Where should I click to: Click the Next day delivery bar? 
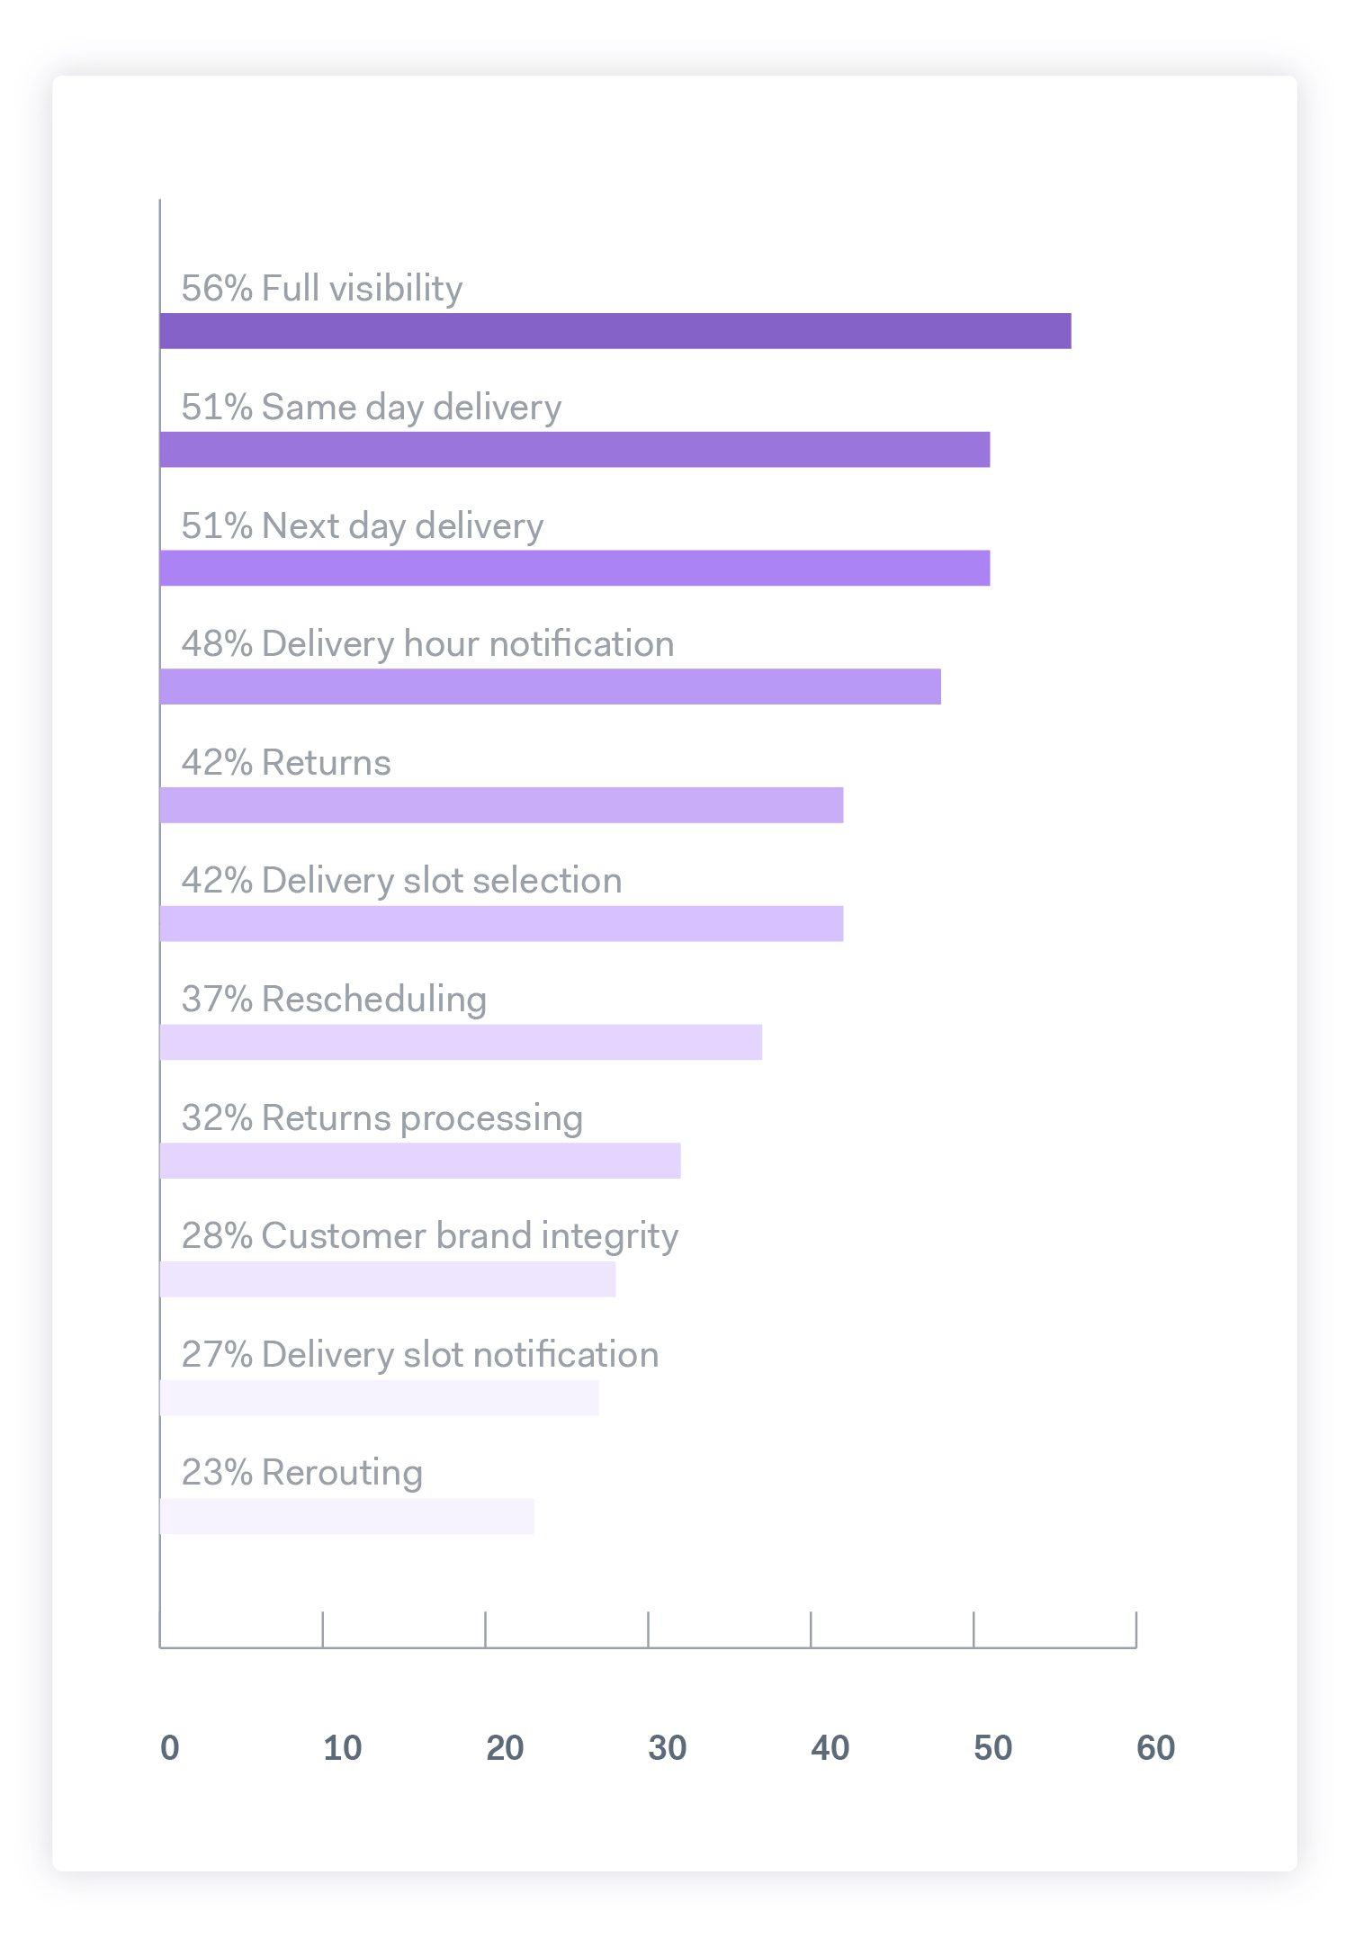pos(575,569)
